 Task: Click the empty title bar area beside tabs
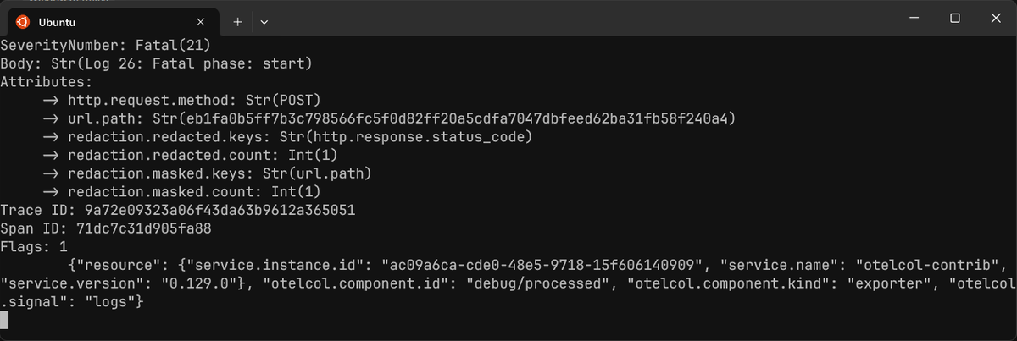(585, 18)
